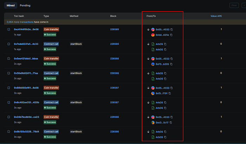
Task: Open address 0xcD...5c17
Action: [162, 123]
